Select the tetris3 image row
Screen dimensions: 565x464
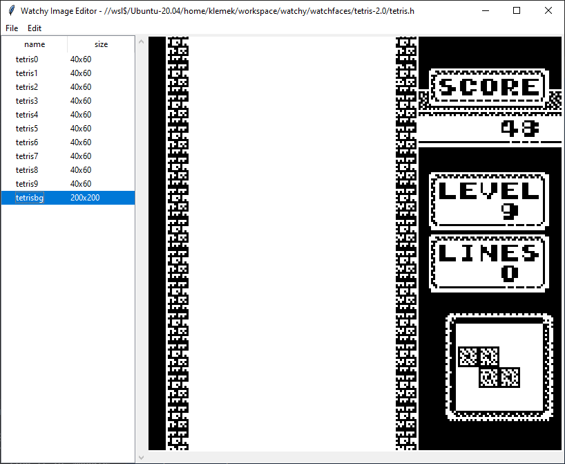[68, 101]
